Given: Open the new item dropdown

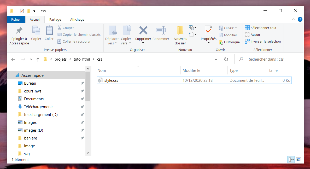Looking at the screenshot, I should click(192, 28).
